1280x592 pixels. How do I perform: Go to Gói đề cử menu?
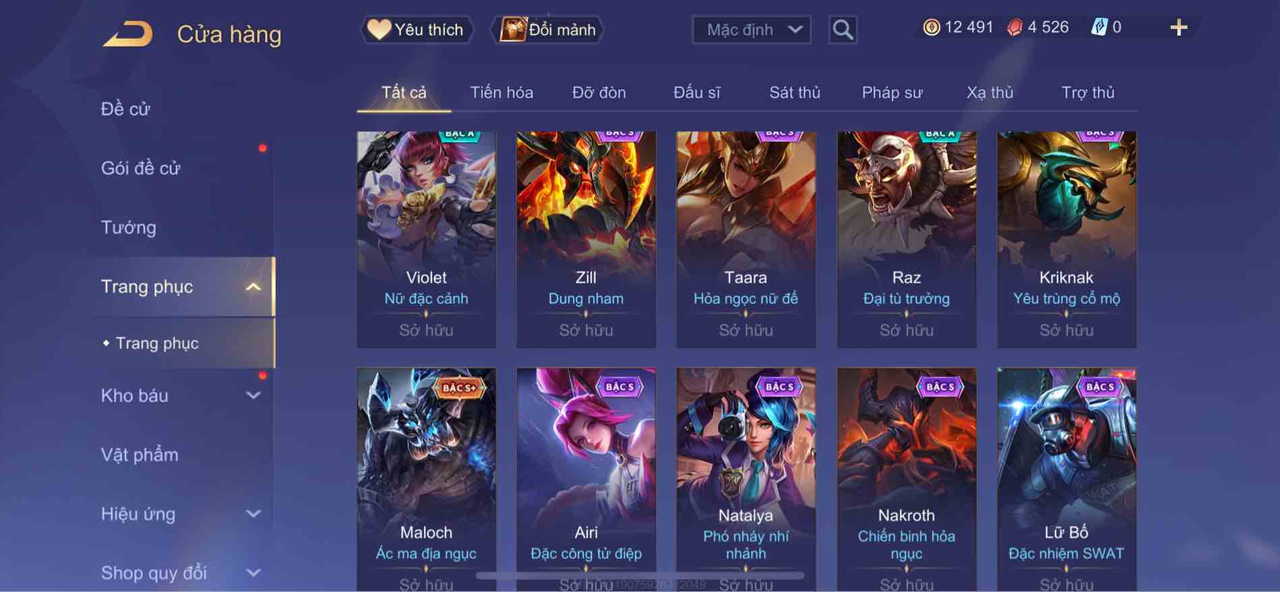coord(141,168)
